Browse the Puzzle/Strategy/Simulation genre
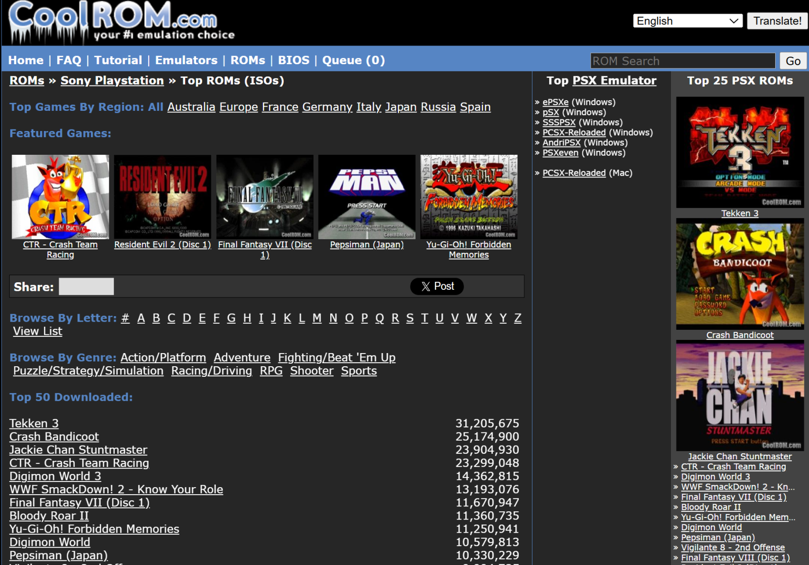Viewport: 809px width, 565px height. point(88,371)
